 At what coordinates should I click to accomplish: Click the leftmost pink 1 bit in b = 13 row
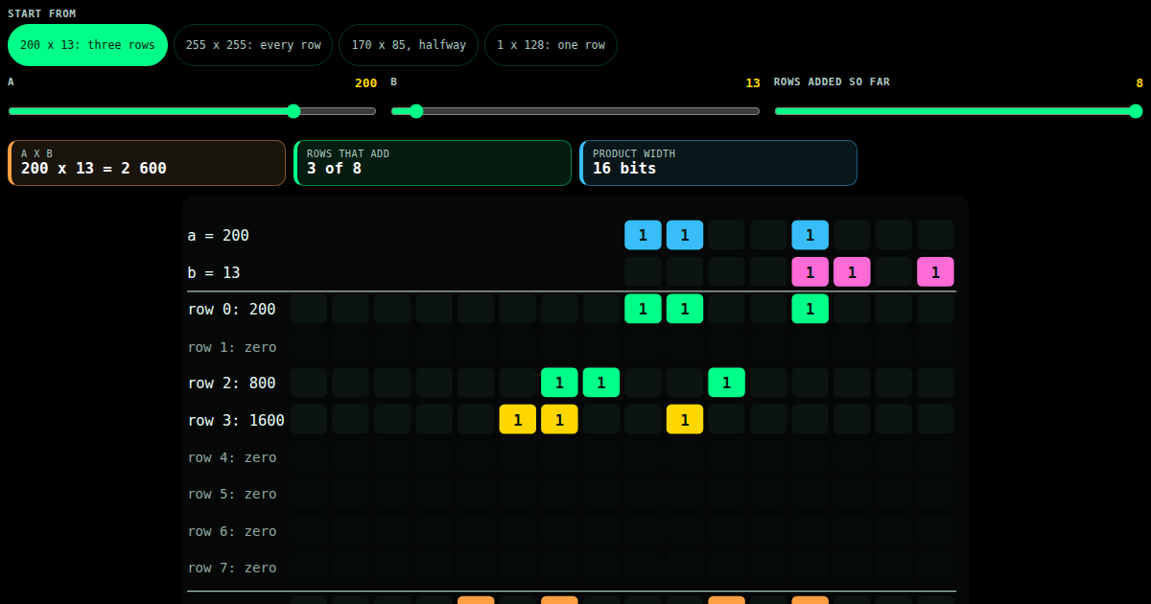click(810, 272)
